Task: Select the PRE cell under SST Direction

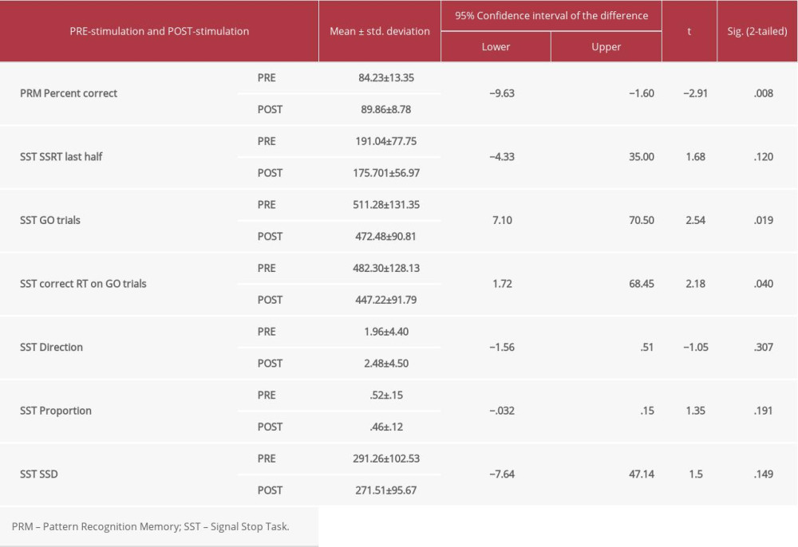Action: tap(269, 332)
